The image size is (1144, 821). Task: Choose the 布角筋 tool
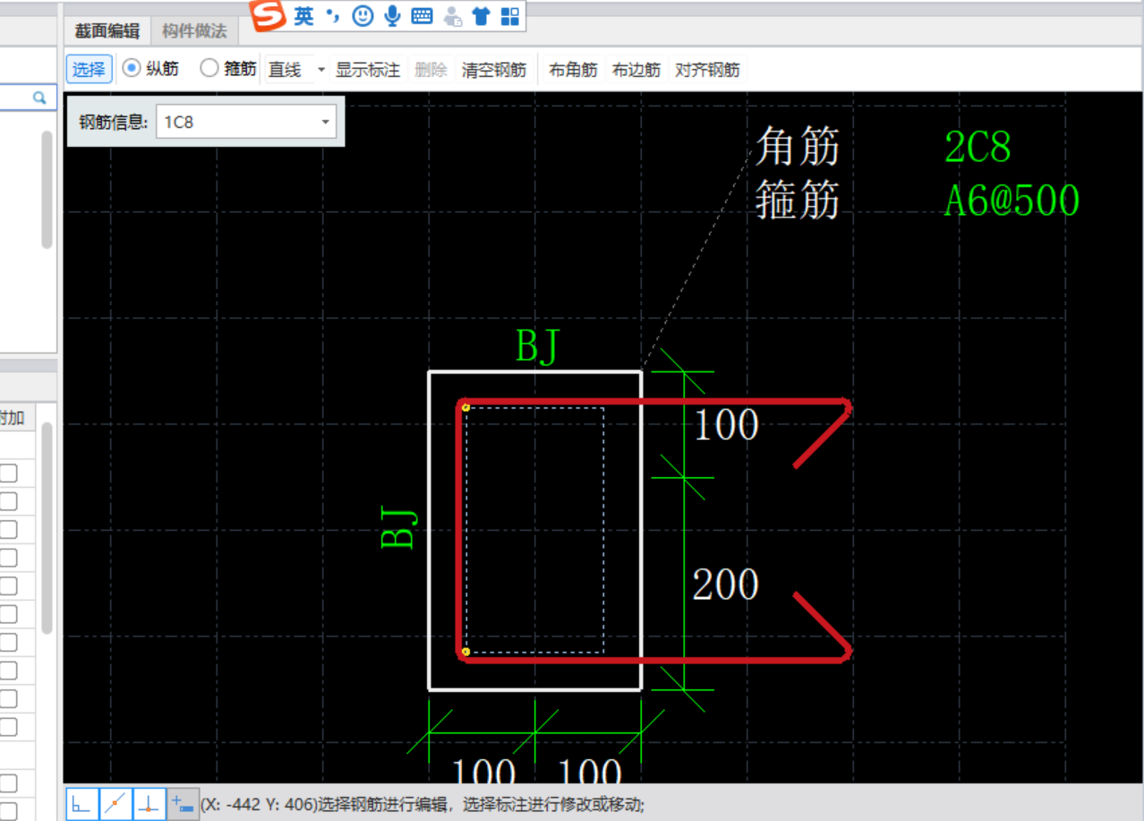pyautogui.click(x=573, y=69)
